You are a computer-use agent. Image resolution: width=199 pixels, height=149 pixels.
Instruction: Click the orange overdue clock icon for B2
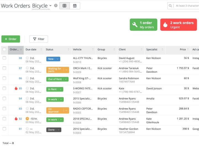point(27,119)
